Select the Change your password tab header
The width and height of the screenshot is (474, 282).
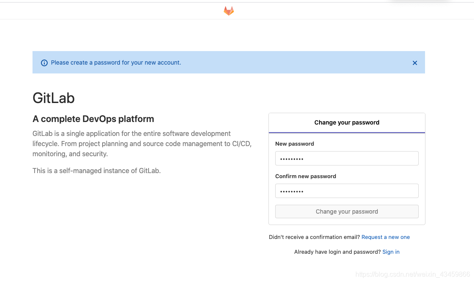[347, 122]
